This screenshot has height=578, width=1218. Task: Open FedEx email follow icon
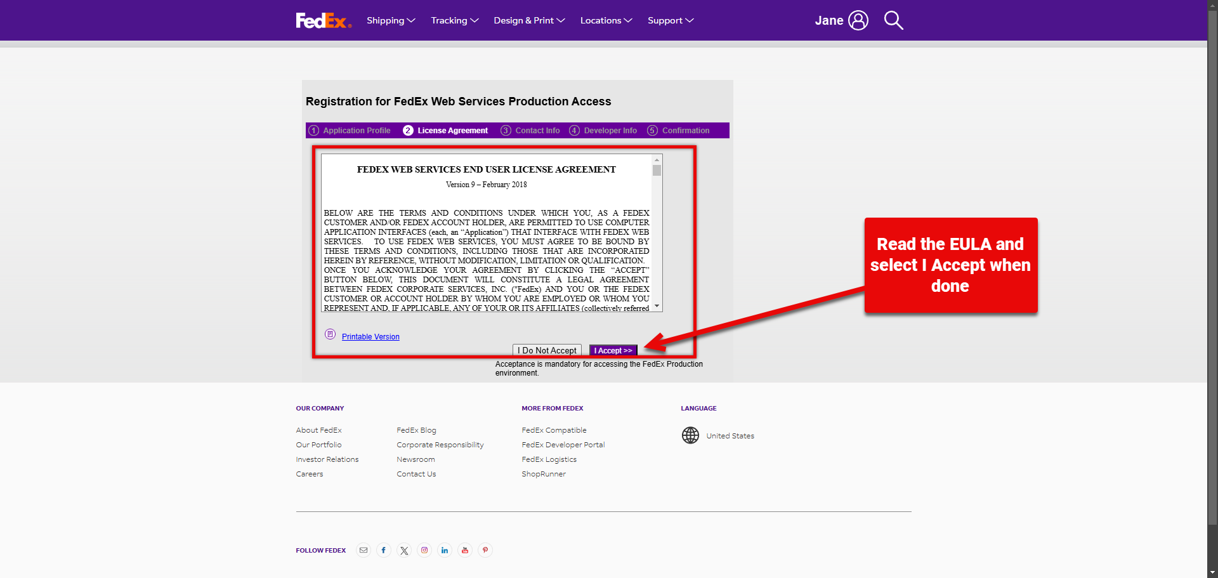point(363,550)
